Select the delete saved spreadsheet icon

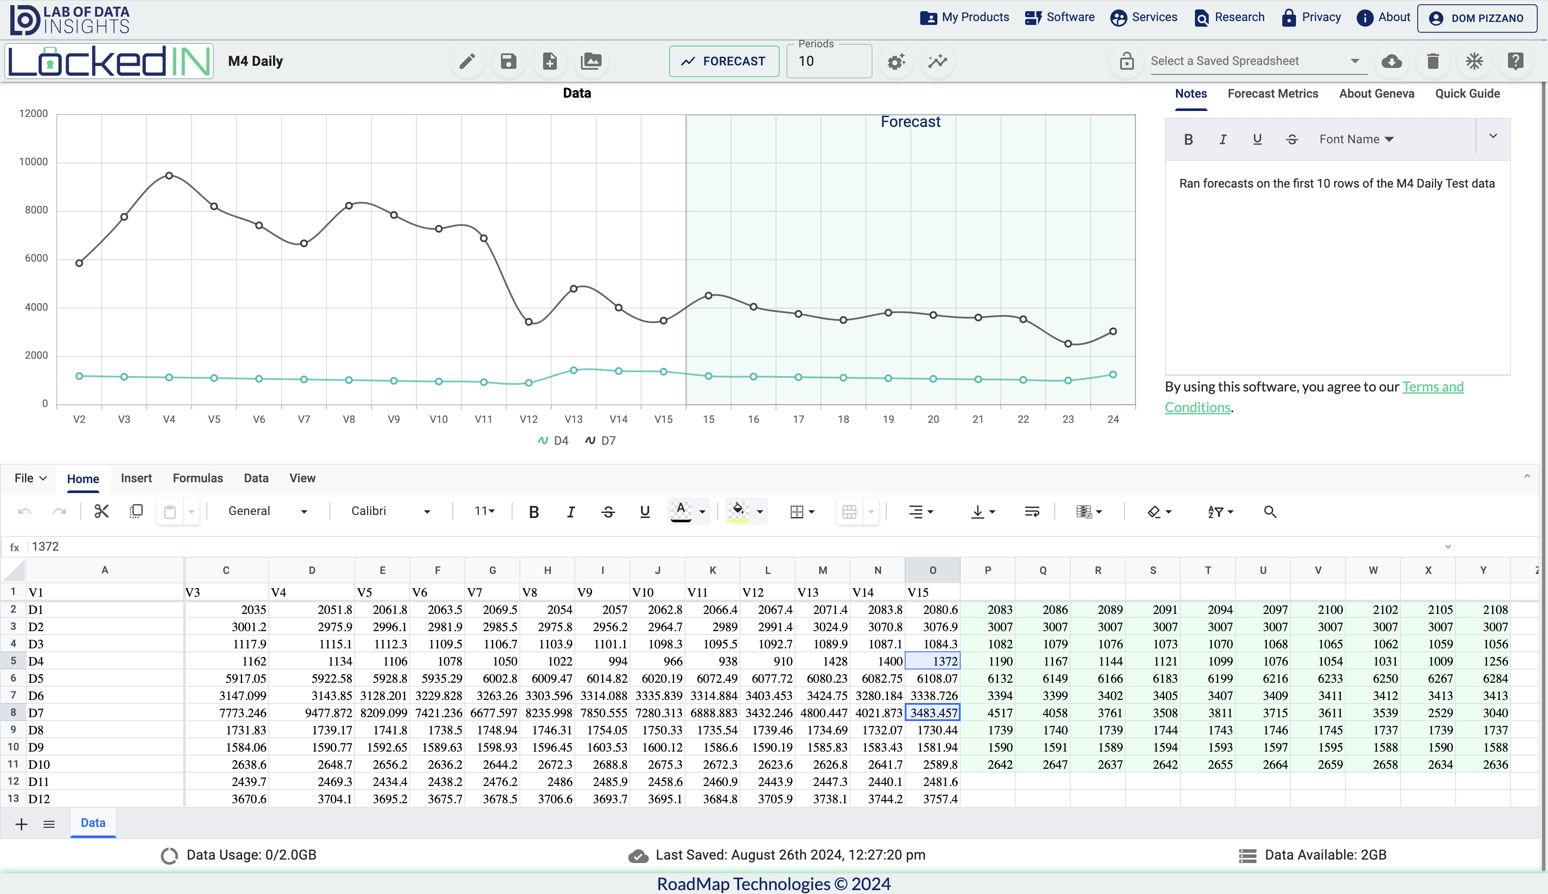(1432, 61)
